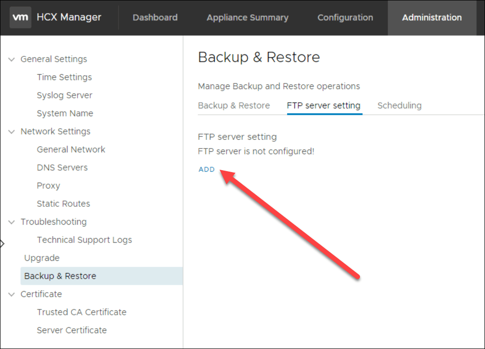Collapse the Certificate section chevron
The image size is (485, 349).
tap(12, 295)
